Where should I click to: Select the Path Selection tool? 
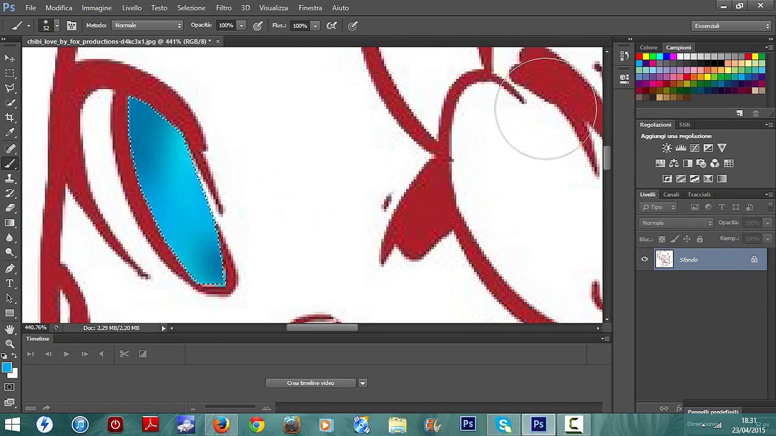click(10, 299)
